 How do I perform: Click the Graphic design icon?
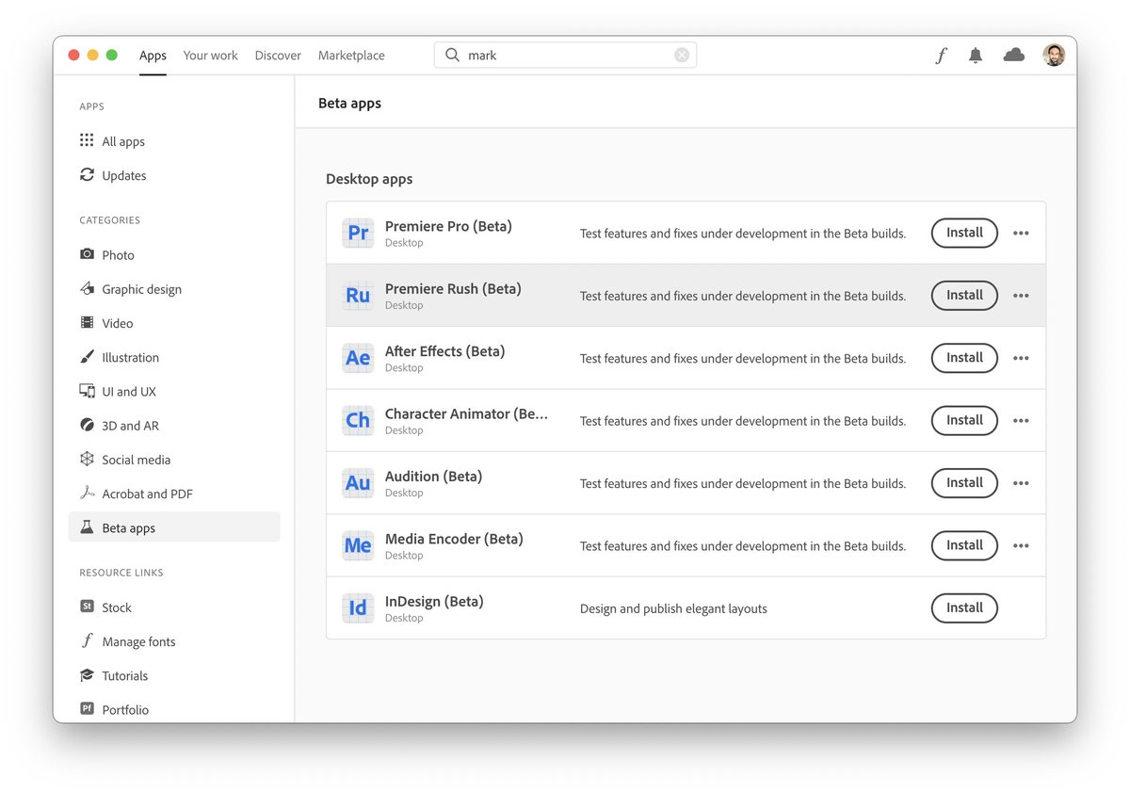[87, 288]
